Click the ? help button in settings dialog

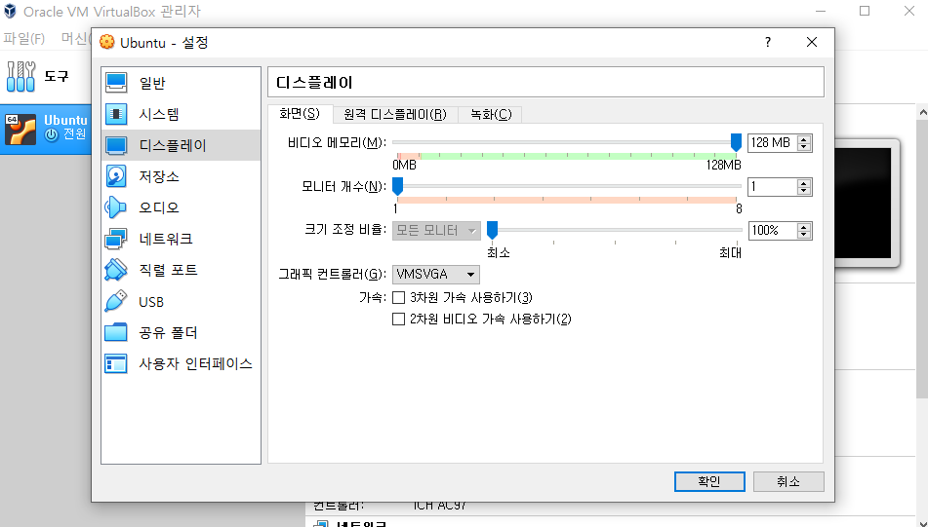[768, 42]
